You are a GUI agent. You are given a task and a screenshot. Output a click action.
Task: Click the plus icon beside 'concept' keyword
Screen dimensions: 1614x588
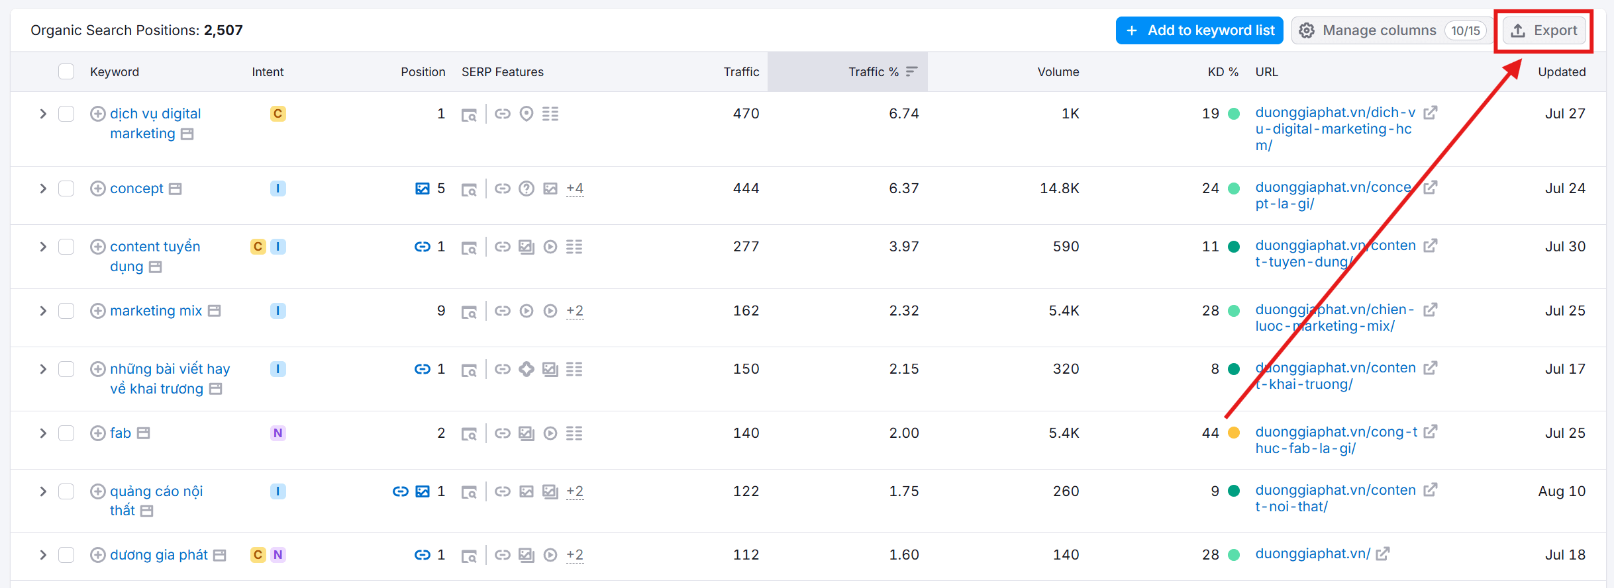point(97,189)
